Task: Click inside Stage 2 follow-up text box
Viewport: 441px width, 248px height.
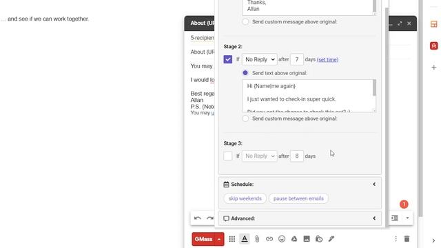Action: click(307, 96)
